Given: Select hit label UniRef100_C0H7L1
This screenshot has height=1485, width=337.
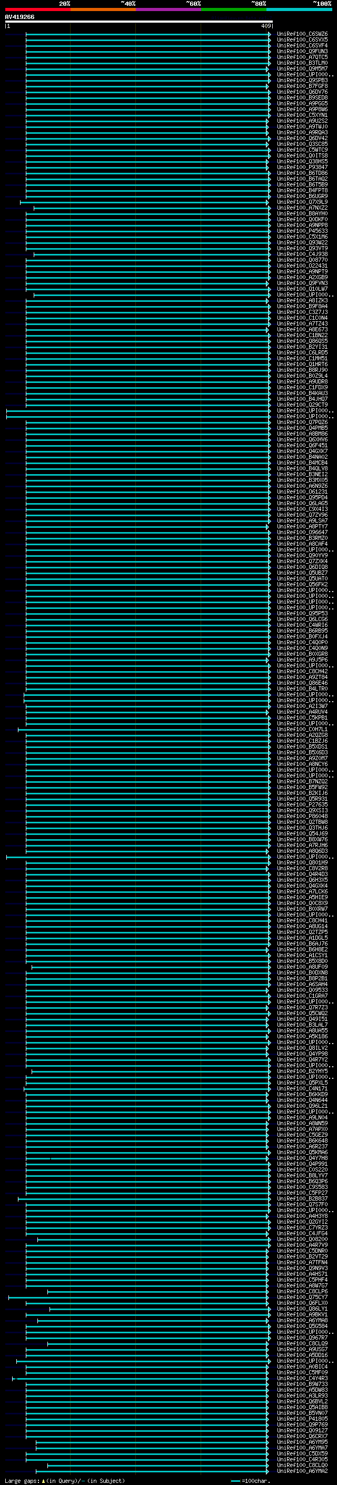Looking at the screenshot, I should click(x=302, y=729).
